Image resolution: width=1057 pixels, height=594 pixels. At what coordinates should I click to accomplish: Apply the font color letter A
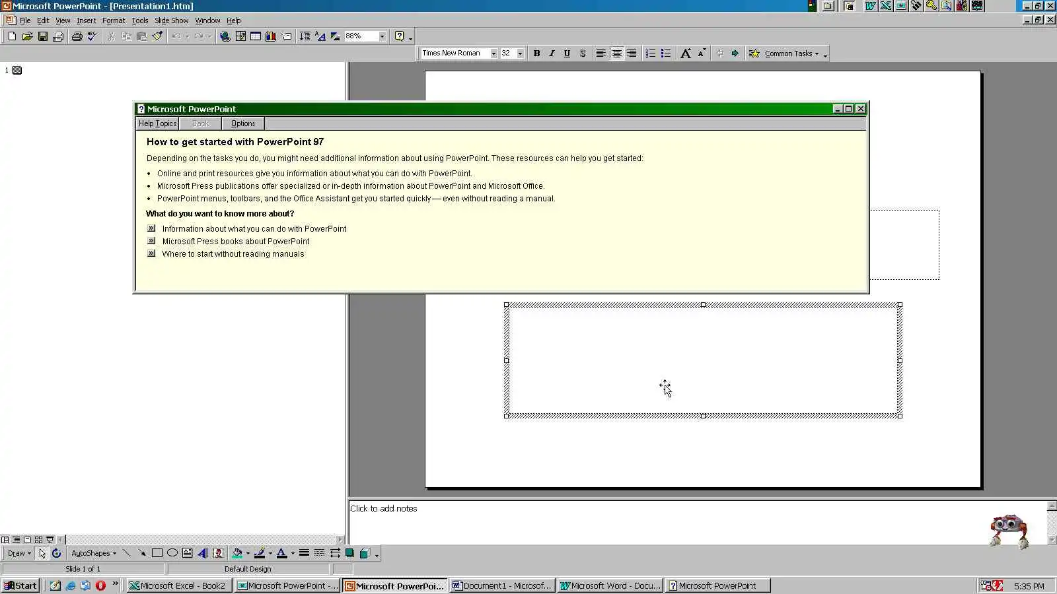click(282, 553)
